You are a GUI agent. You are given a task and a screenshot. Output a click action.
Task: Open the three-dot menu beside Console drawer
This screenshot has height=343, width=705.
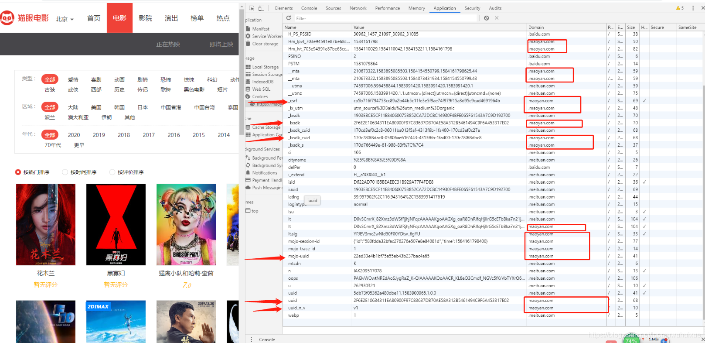coord(251,340)
